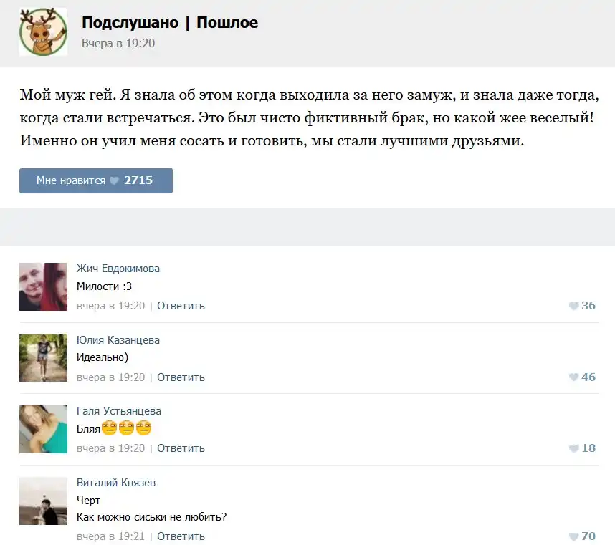
Task: Open the Подслушано | Пошлое group title
Action: (x=170, y=23)
